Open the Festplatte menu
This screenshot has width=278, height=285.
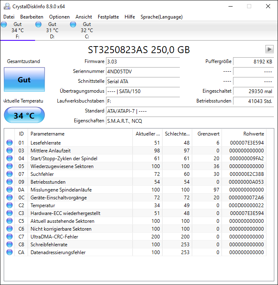coord(108,17)
